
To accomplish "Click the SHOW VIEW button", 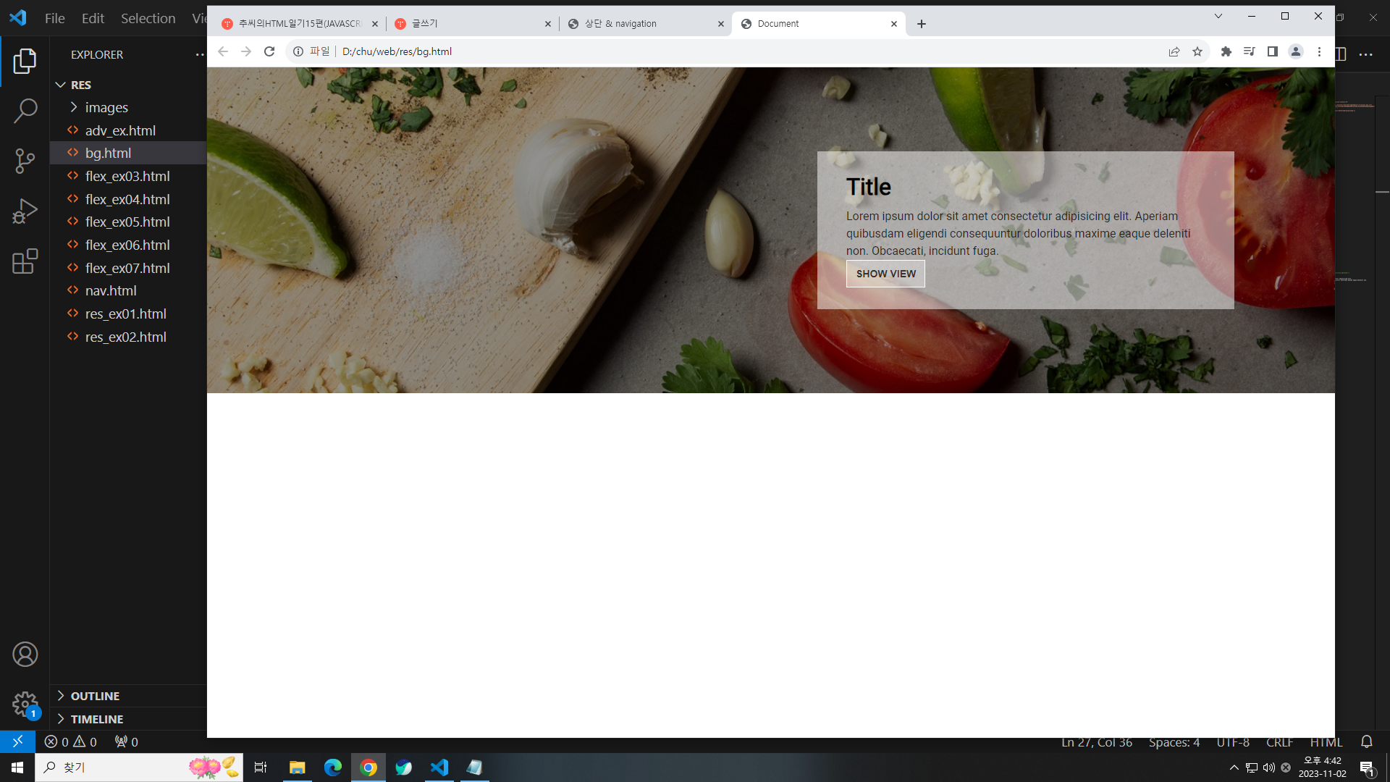I will (x=885, y=274).
